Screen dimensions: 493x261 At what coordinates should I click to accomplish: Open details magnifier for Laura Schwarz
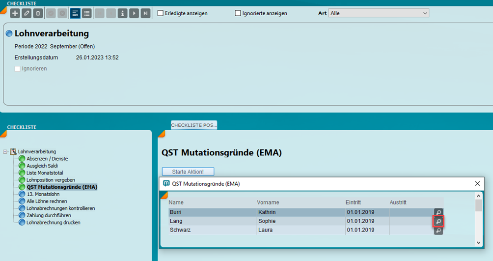[x=438, y=231]
